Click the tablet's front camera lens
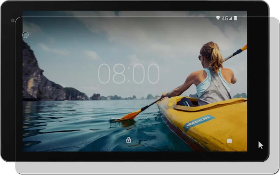This screenshot has height=175, width=280. pyautogui.click(x=13, y=20)
